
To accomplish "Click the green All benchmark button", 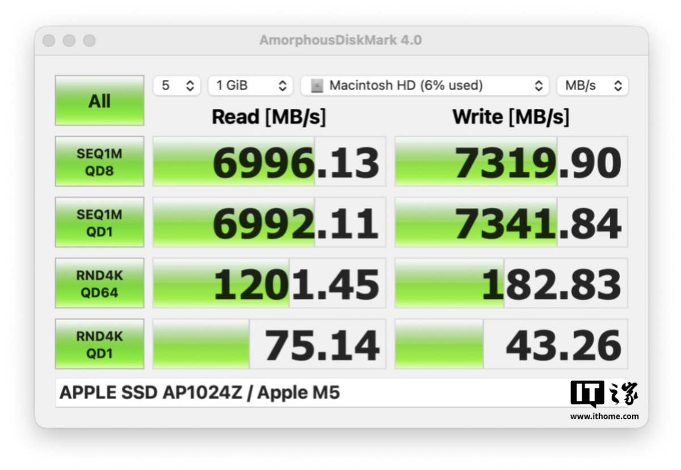I will 99,100.
